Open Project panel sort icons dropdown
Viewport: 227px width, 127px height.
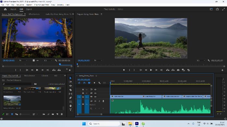point(35,114)
